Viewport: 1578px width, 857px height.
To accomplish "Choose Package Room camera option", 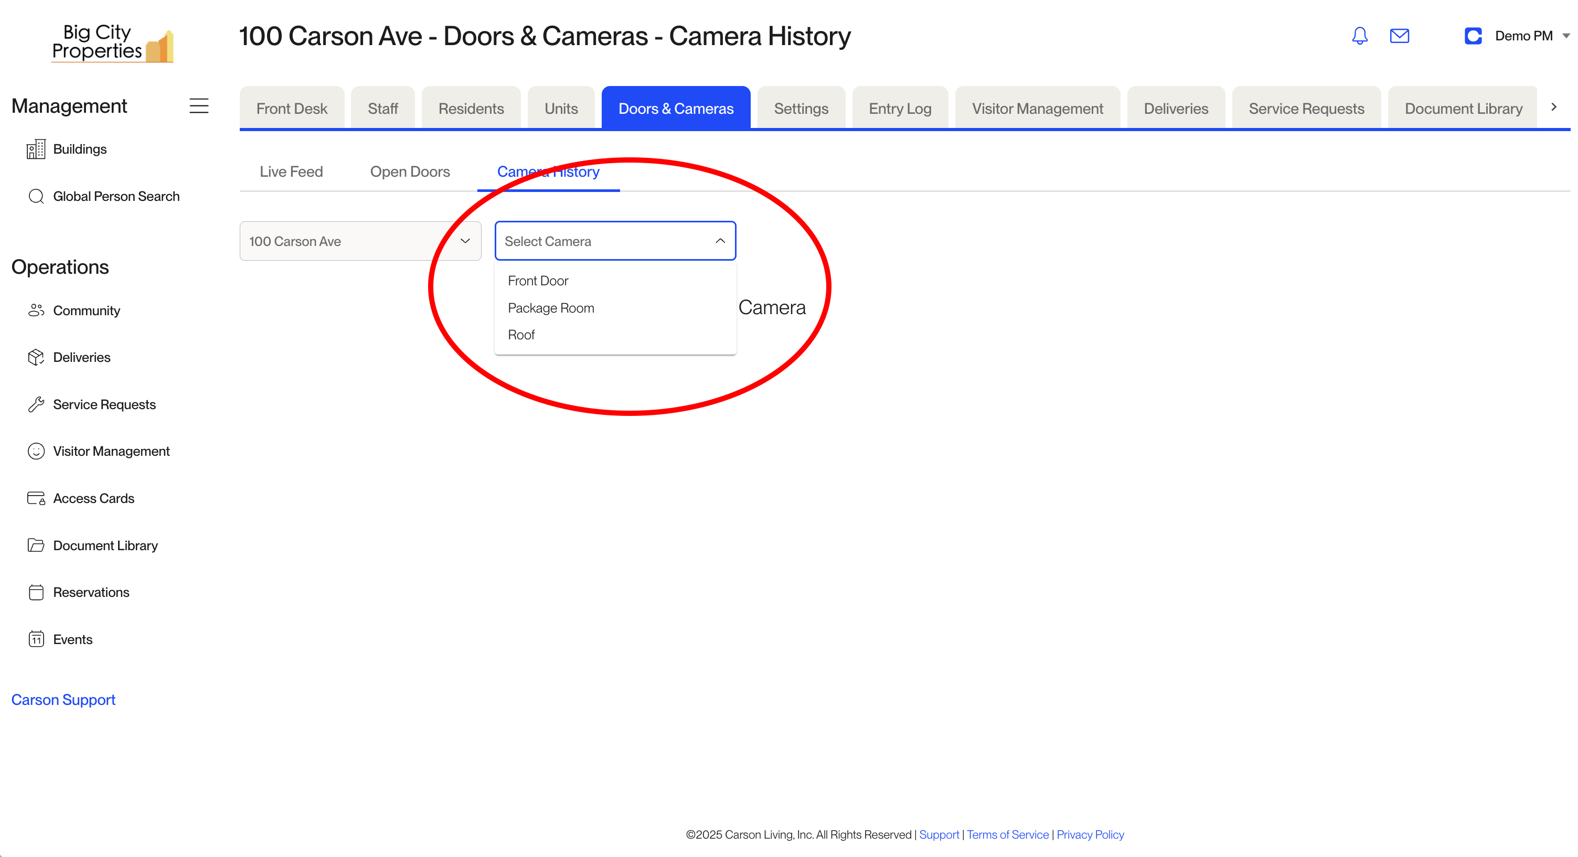I will [x=551, y=307].
